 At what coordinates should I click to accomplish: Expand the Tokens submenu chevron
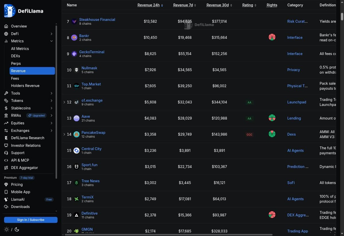click(52, 101)
